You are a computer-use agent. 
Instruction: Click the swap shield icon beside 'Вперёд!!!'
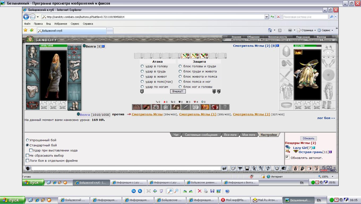point(214,91)
